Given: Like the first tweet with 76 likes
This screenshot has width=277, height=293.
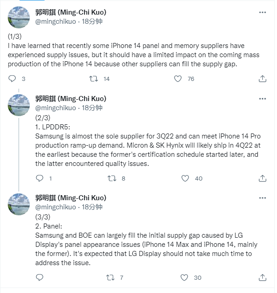Looking at the screenshot, I should (179, 79).
